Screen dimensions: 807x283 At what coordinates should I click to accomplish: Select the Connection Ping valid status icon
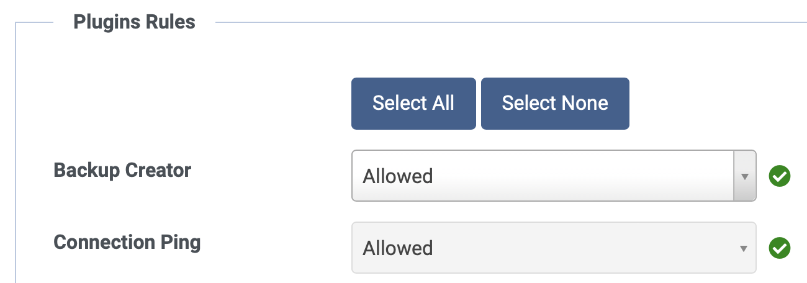780,248
